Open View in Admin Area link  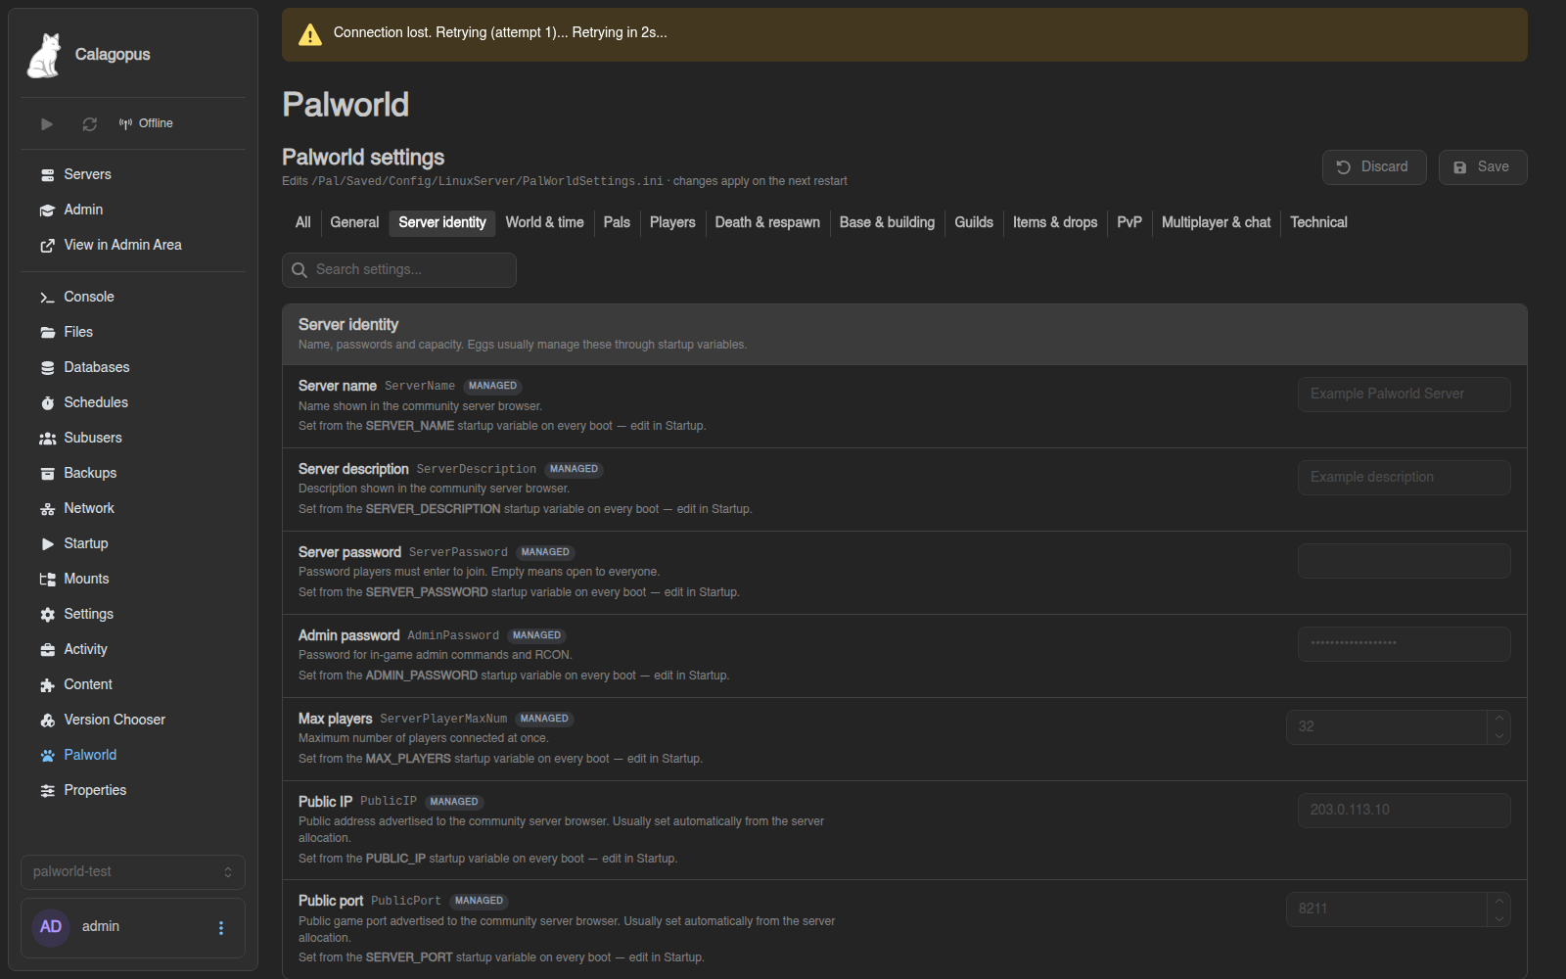[133, 245]
